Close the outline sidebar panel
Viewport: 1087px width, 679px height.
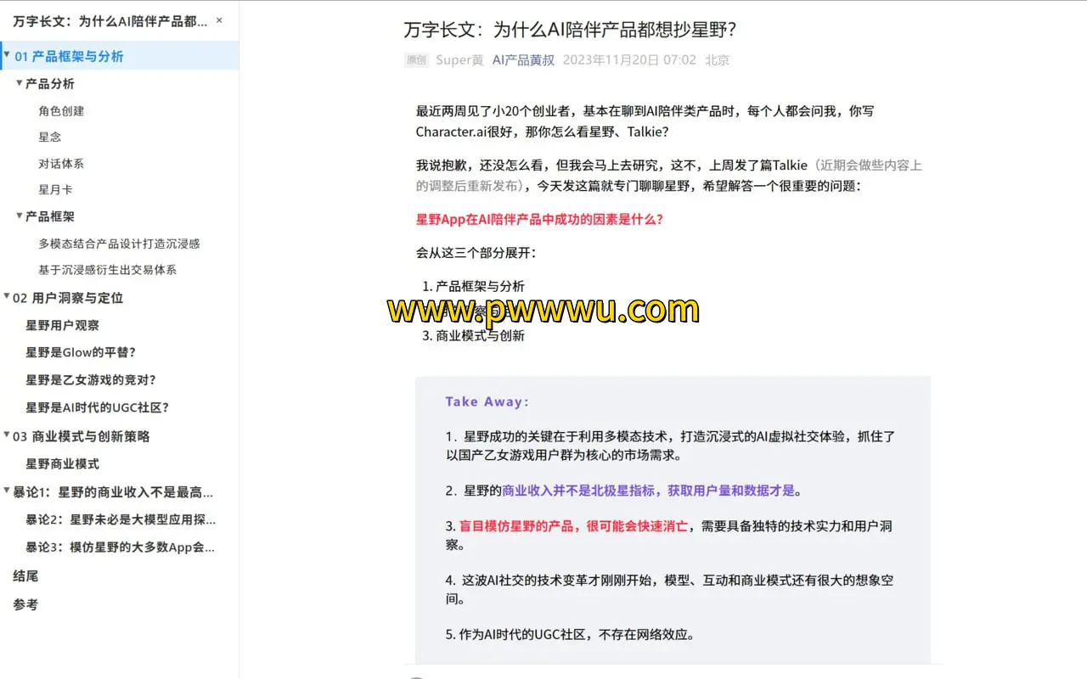pos(219,20)
